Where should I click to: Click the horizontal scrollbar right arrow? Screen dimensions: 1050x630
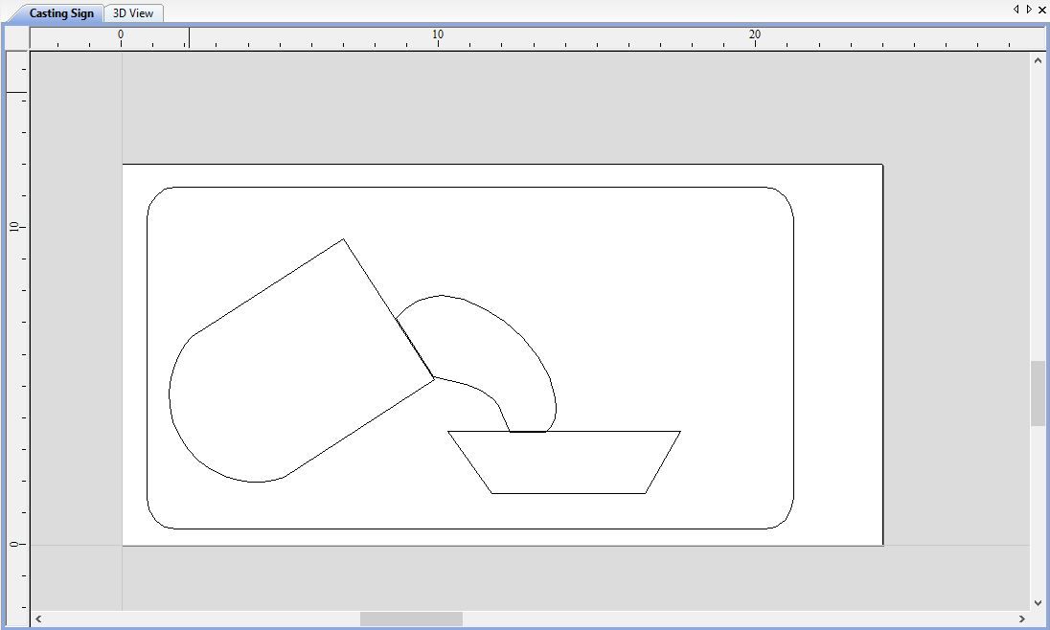click(x=1022, y=619)
